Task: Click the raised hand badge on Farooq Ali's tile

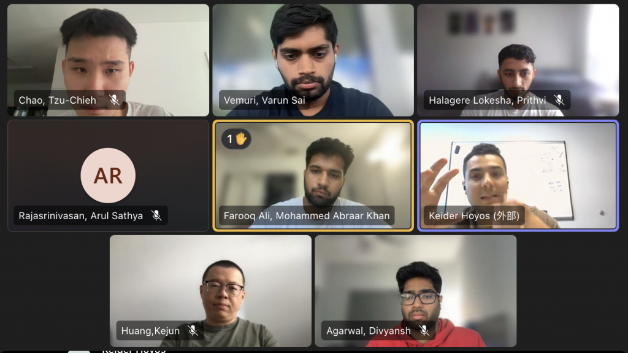Action: (236, 139)
